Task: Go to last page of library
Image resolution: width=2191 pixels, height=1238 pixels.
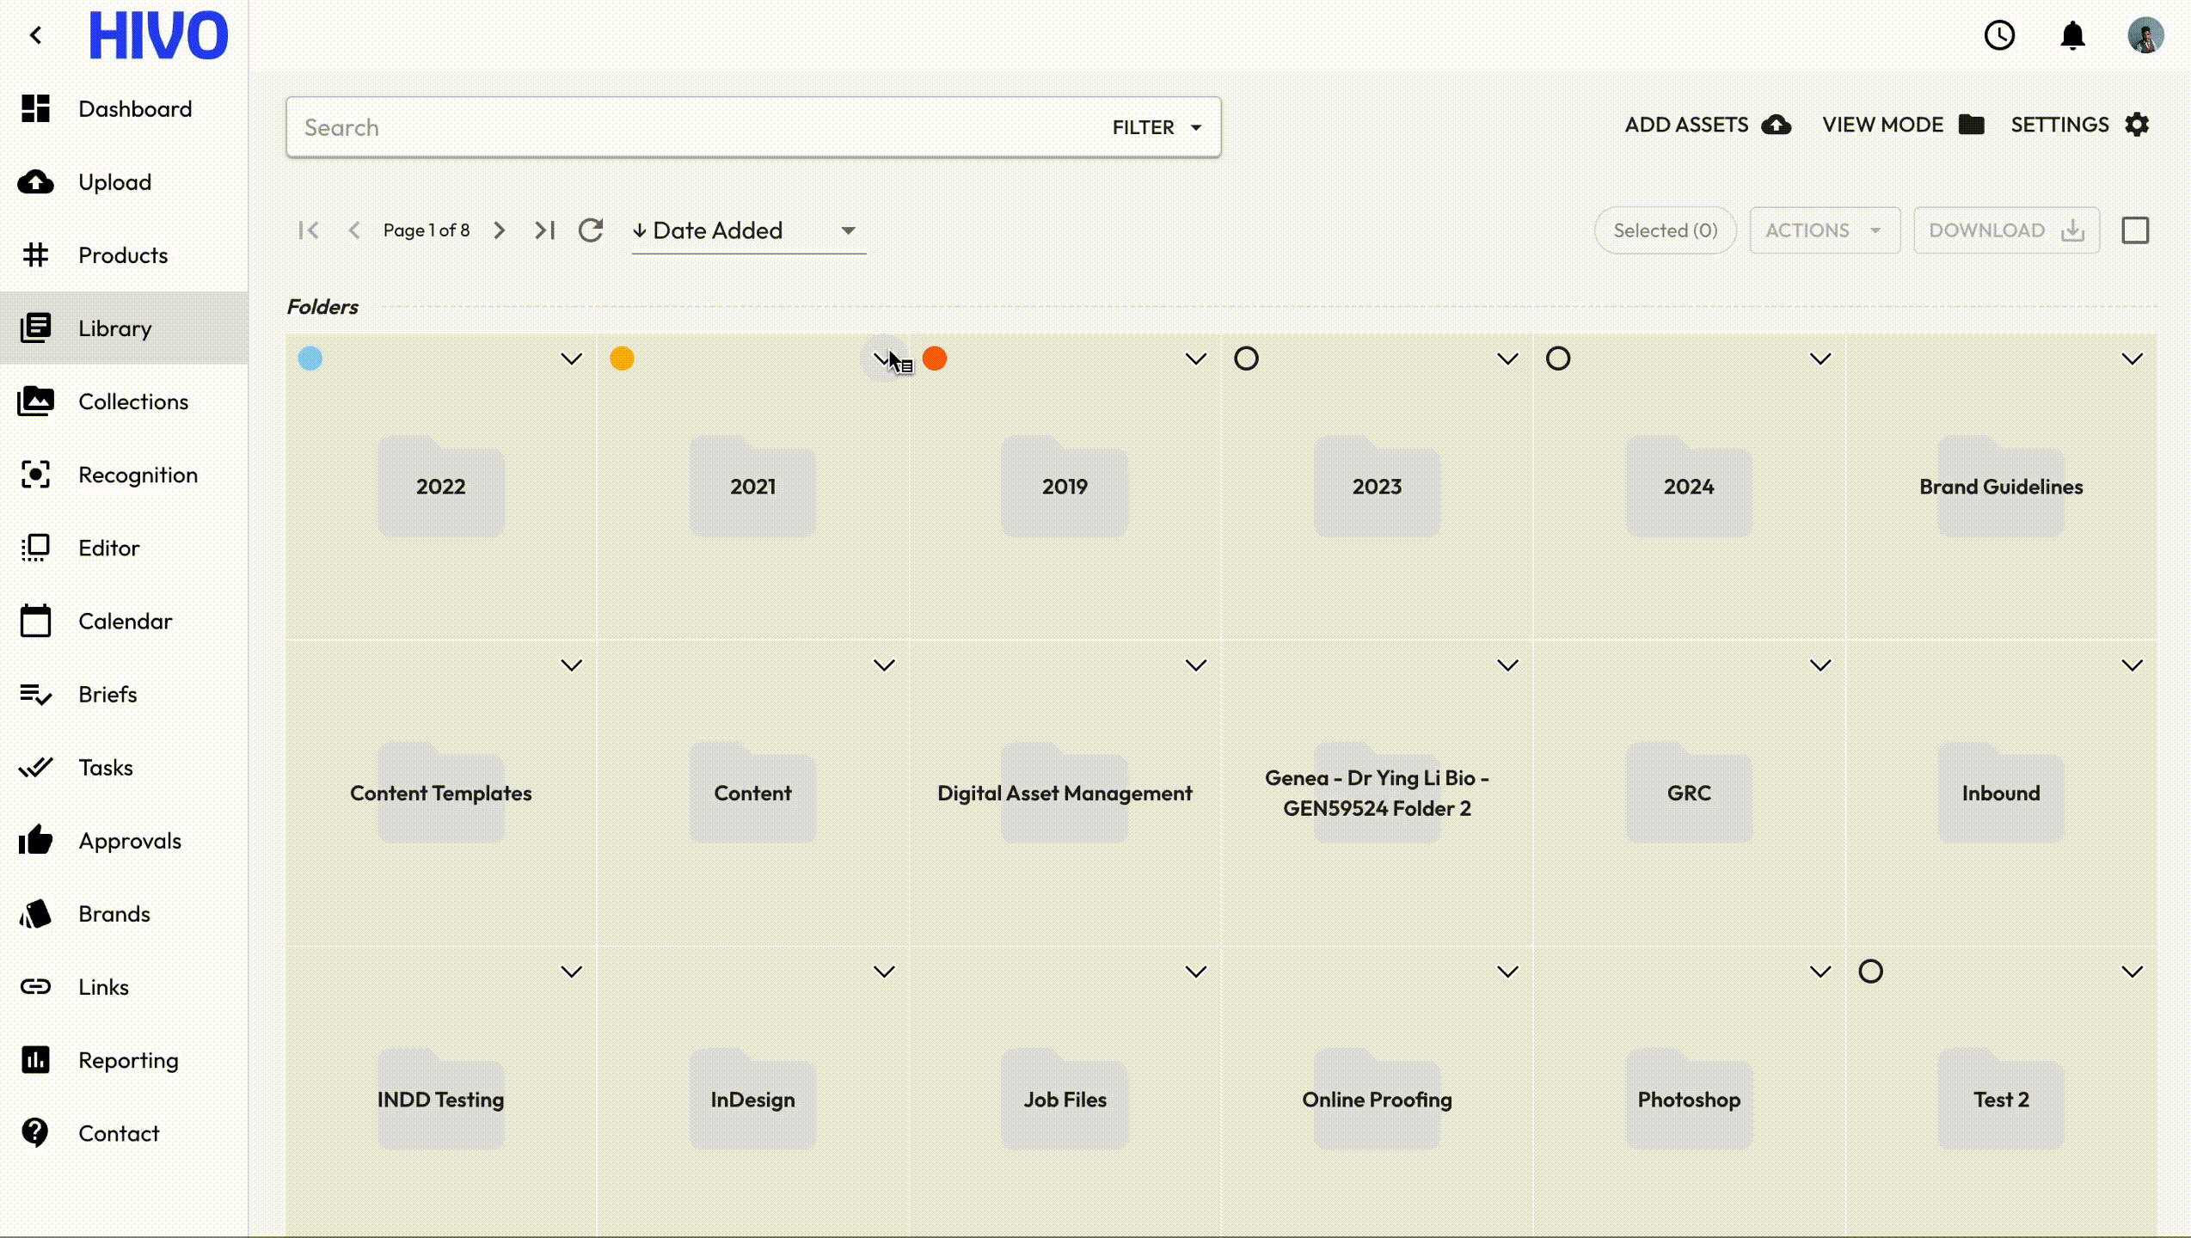Action: tap(544, 230)
